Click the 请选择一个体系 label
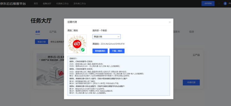The image size is (231, 106). coord(100,31)
